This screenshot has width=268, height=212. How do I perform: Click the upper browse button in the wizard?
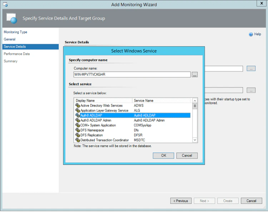pos(251,69)
